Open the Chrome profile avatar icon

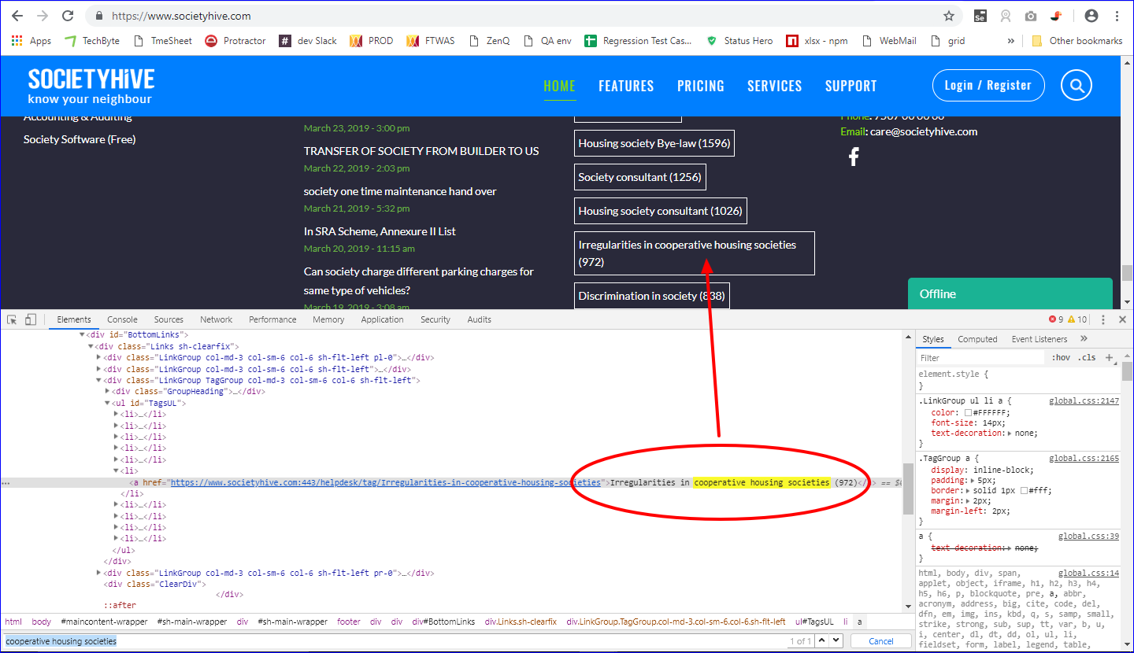click(1091, 15)
